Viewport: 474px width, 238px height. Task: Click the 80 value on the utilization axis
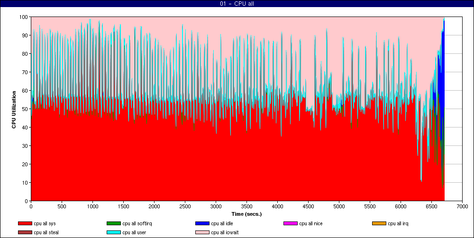point(26,54)
